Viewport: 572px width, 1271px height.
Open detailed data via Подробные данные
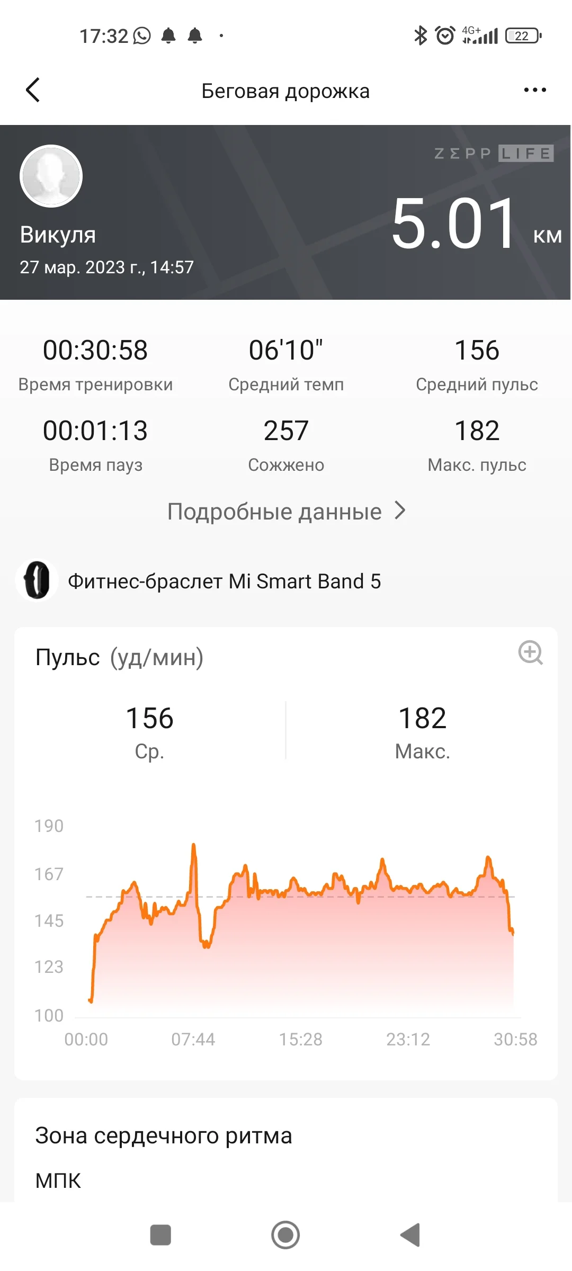[x=274, y=512]
